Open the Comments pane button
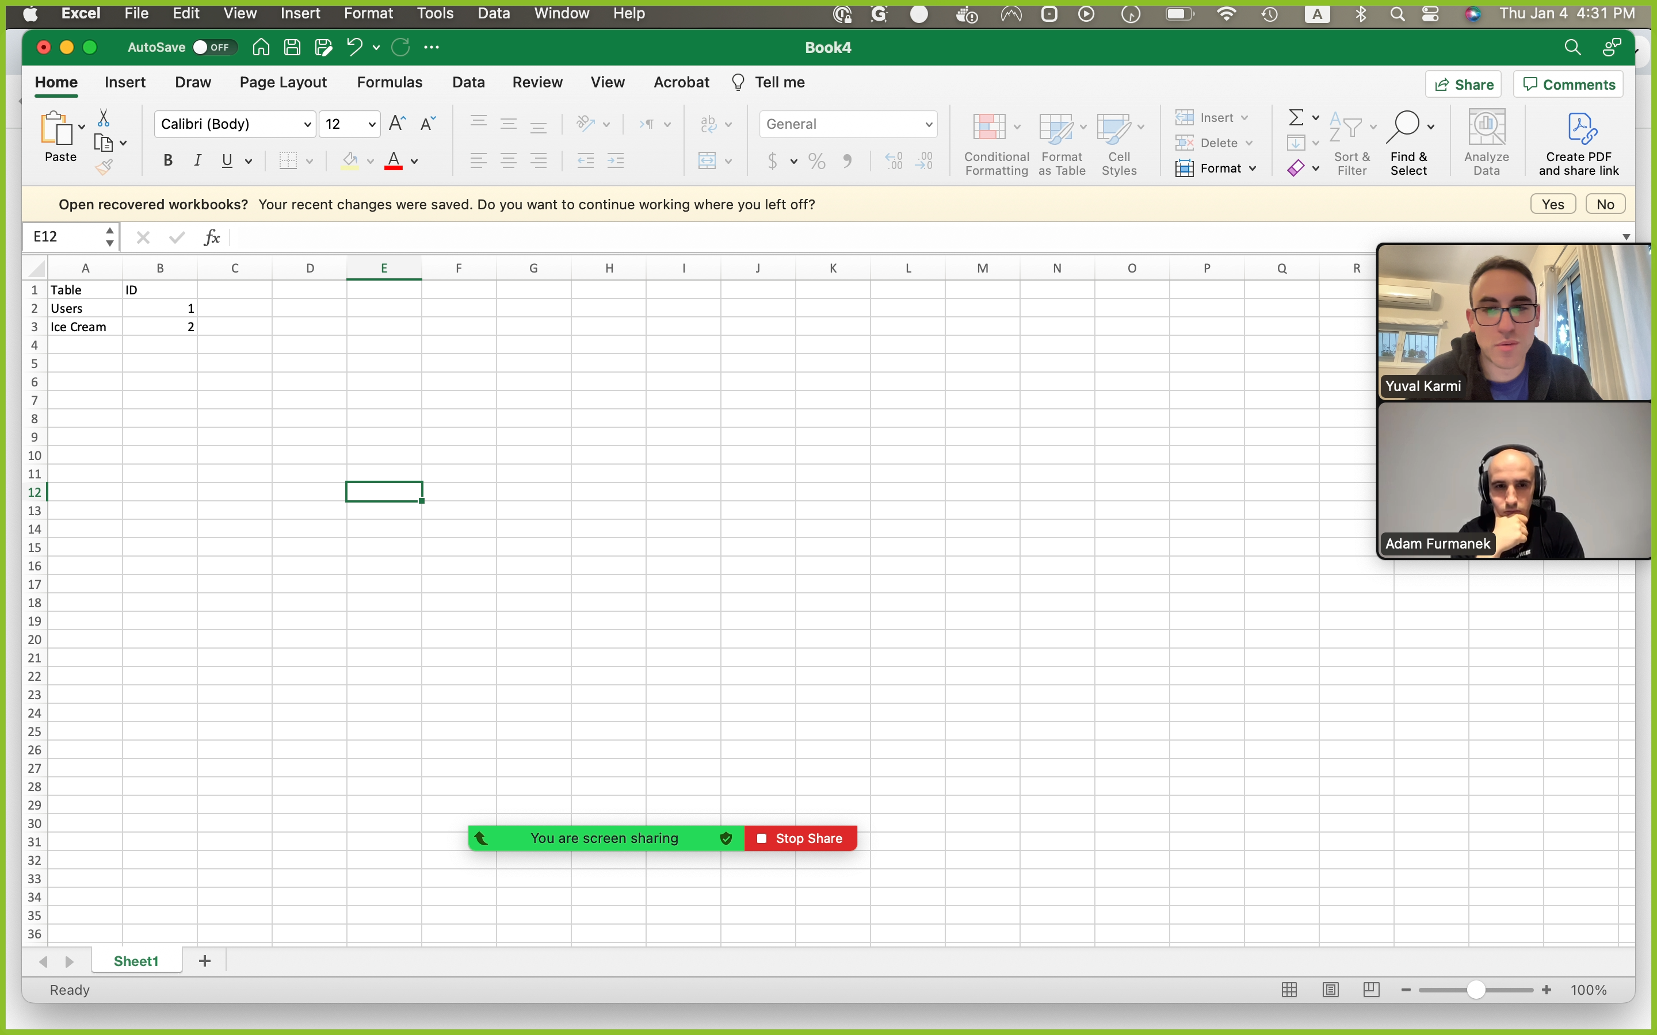Screen dimensions: 1657x1035 click(x=1568, y=84)
